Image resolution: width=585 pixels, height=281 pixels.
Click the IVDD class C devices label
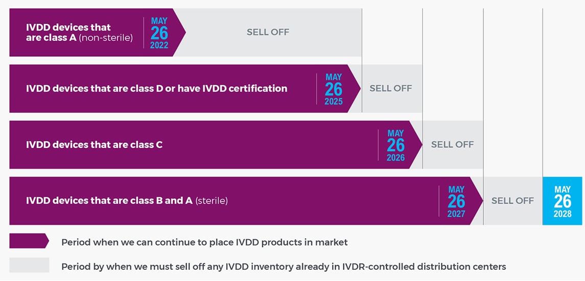pos(94,145)
